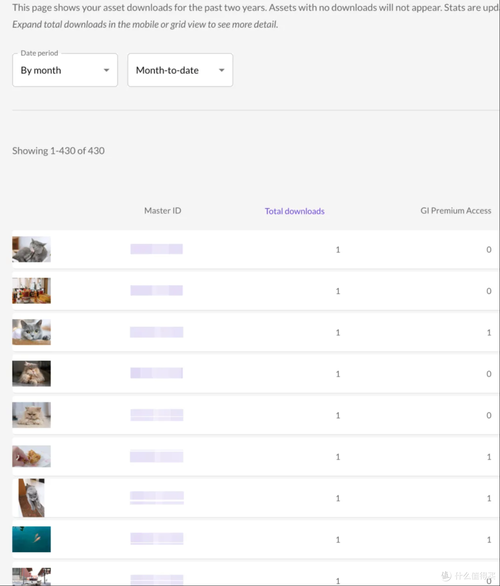500x586 pixels.
Task: Click the Master ID column header
Action: [162, 211]
